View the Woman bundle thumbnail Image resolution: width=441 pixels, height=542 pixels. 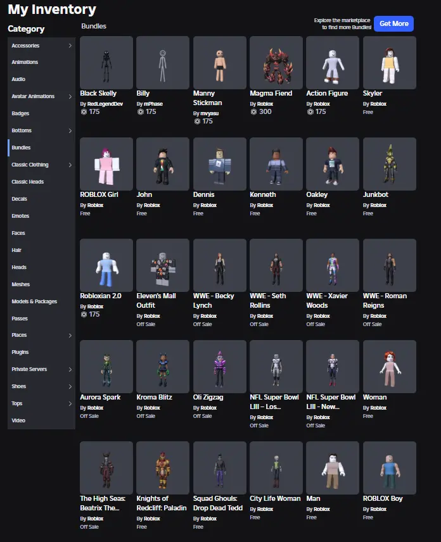point(390,367)
